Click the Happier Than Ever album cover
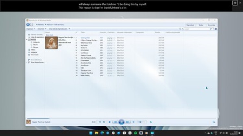Screen dimensions: 243x136 pyautogui.click(x=52, y=43)
